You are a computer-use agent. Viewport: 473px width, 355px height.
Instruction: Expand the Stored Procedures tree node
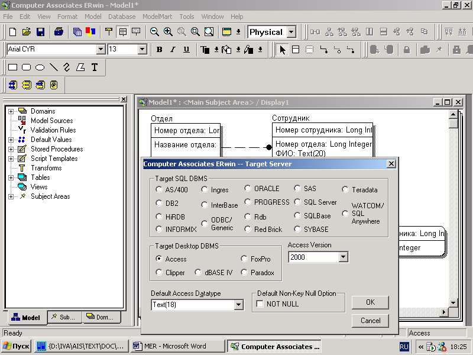(11, 149)
